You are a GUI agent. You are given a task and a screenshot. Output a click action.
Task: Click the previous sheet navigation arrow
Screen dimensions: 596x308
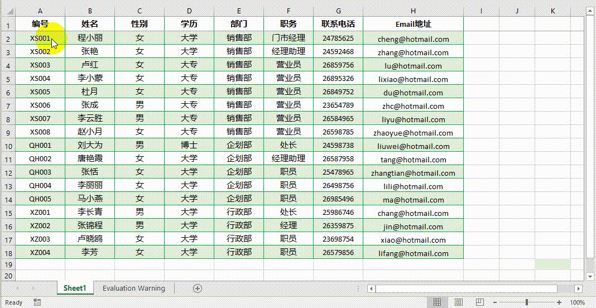point(17,288)
